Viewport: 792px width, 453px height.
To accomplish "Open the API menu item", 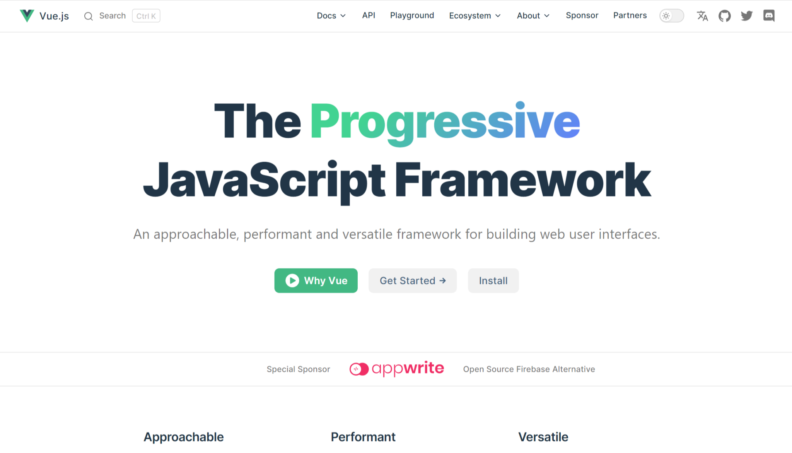I will coord(369,15).
